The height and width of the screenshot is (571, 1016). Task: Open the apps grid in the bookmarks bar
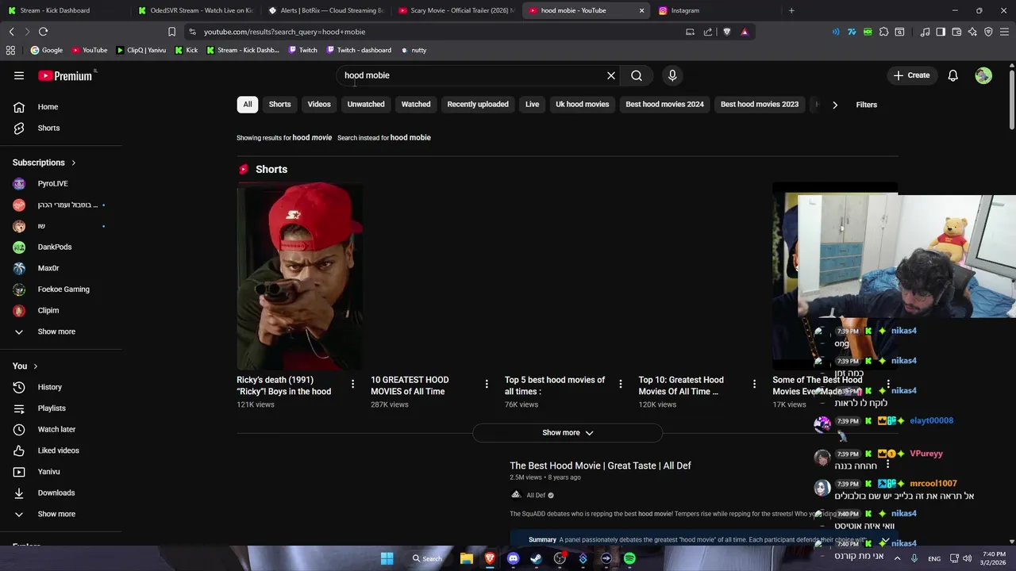click(10, 50)
